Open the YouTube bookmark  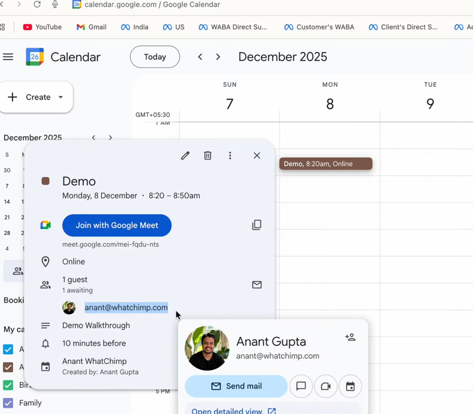point(42,27)
